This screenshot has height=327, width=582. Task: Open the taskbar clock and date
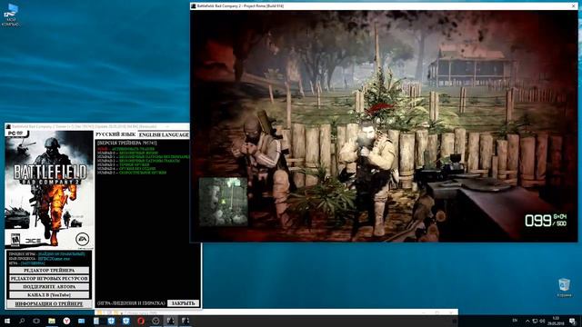tap(556, 321)
